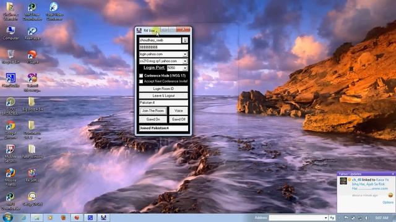The height and width of the screenshot is (222, 396).
Task: Open MP3 Free Downloader shortcut in top row
Action: pyautogui.click(x=32, y=11)
